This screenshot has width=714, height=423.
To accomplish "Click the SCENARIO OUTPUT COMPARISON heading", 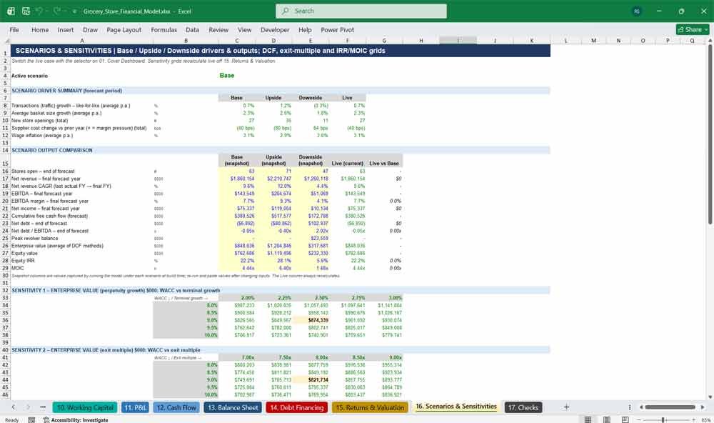I will click(52, 150).
